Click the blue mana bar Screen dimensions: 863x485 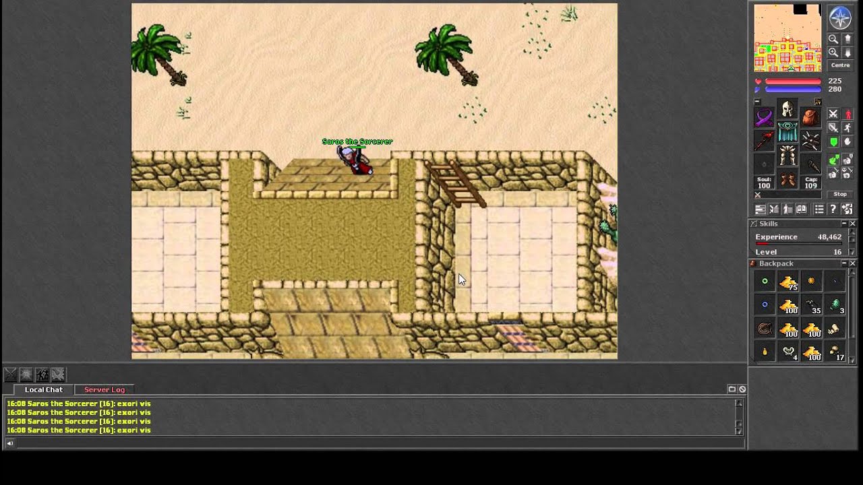[793, 89]
